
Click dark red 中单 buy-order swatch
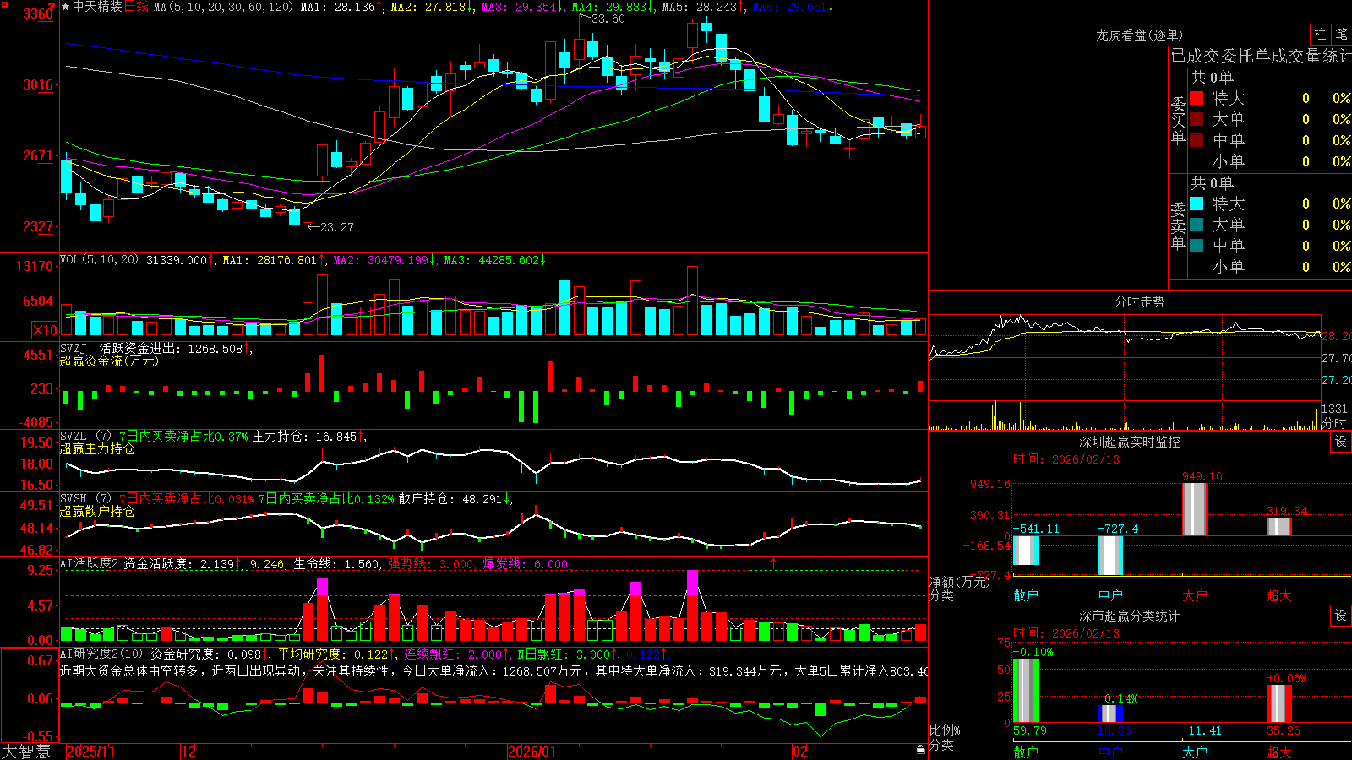tap(1197, 140)
